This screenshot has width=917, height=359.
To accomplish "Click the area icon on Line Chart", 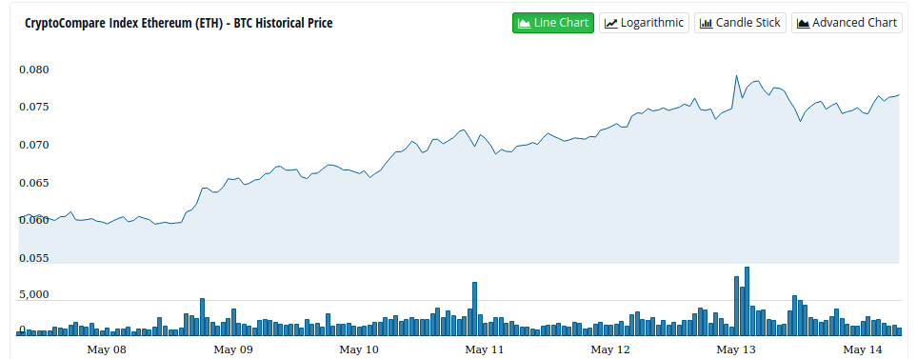I will click(x=525, y=24).
